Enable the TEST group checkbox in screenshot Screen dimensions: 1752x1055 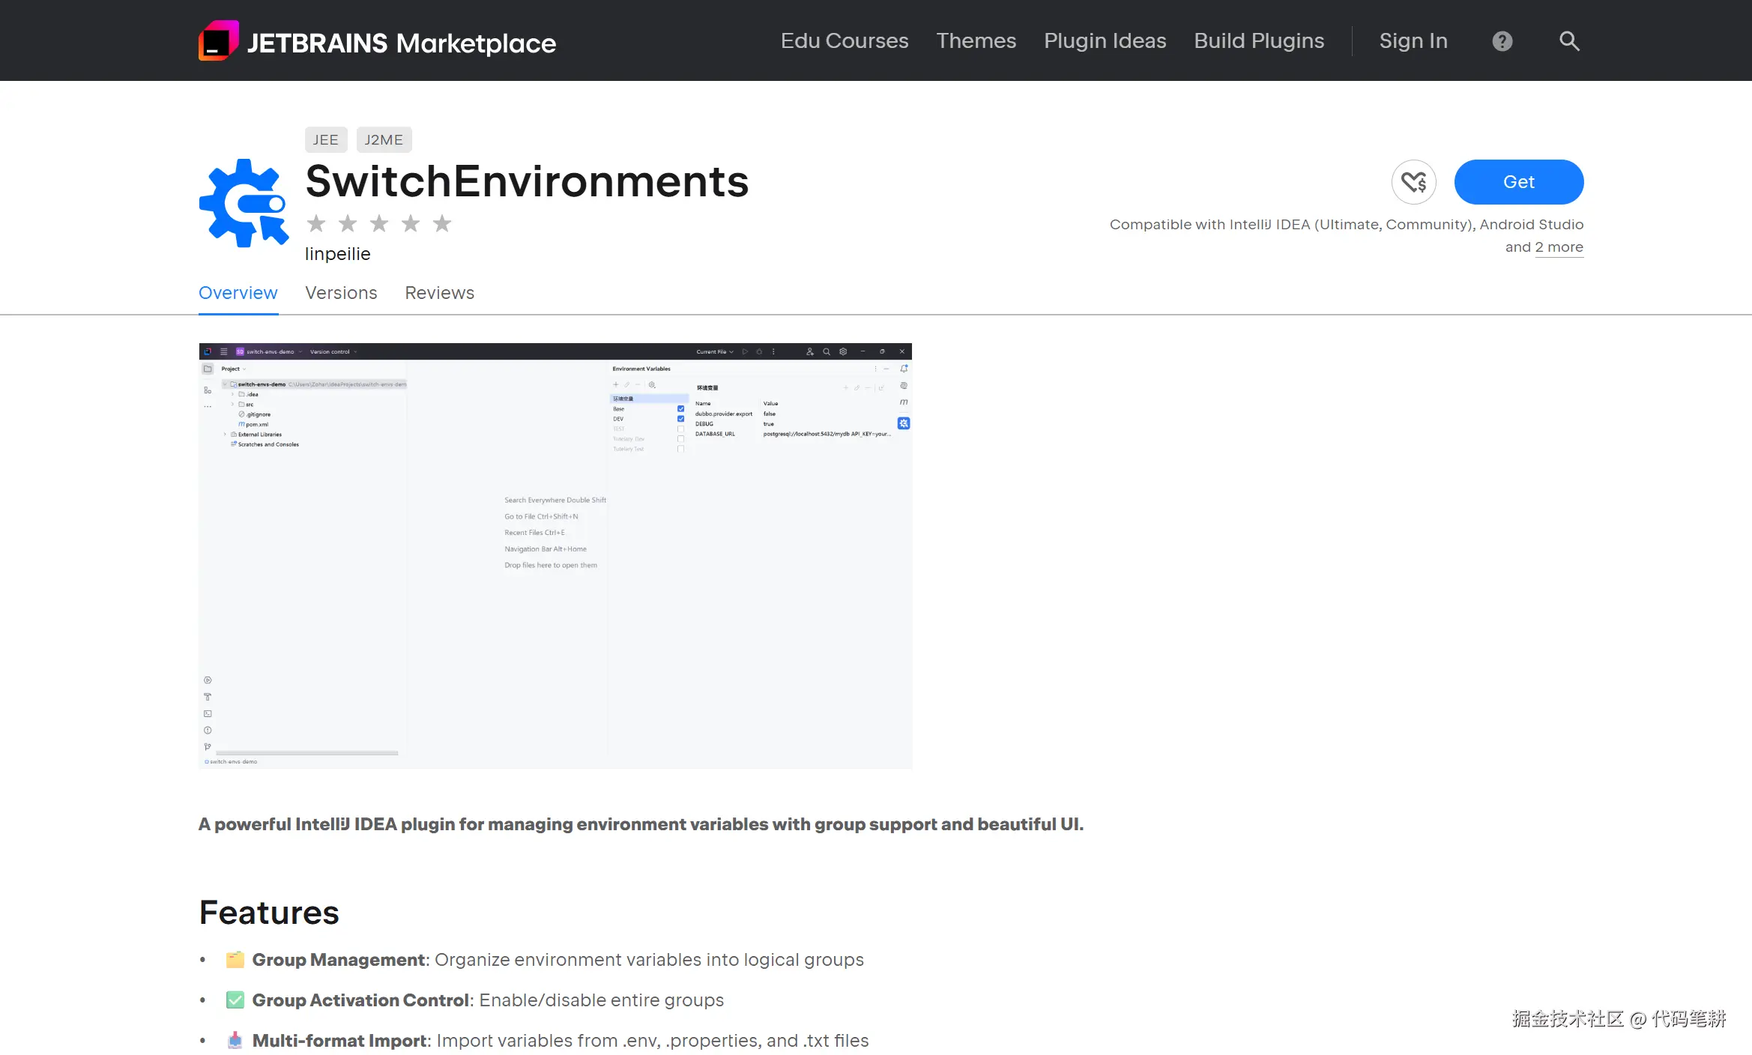[x=680, y=429]
